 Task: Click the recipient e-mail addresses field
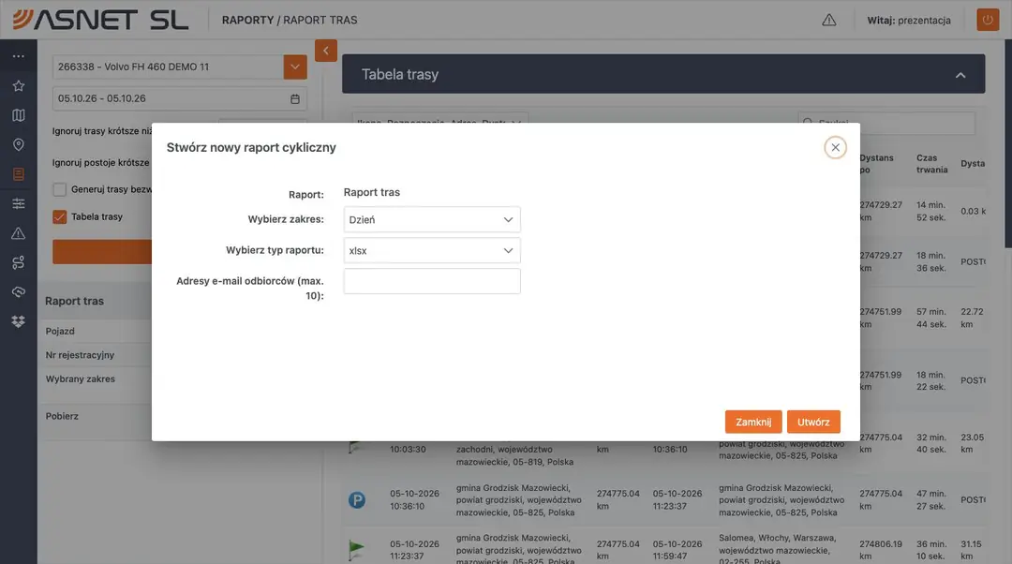pyautogui.click(x=432, y=281)
